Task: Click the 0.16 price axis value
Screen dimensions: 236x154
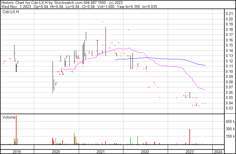Action: coord(229,40)
